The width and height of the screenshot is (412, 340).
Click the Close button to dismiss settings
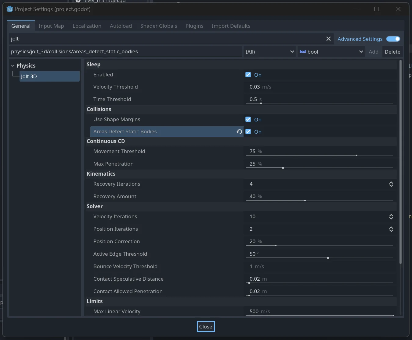205,326
